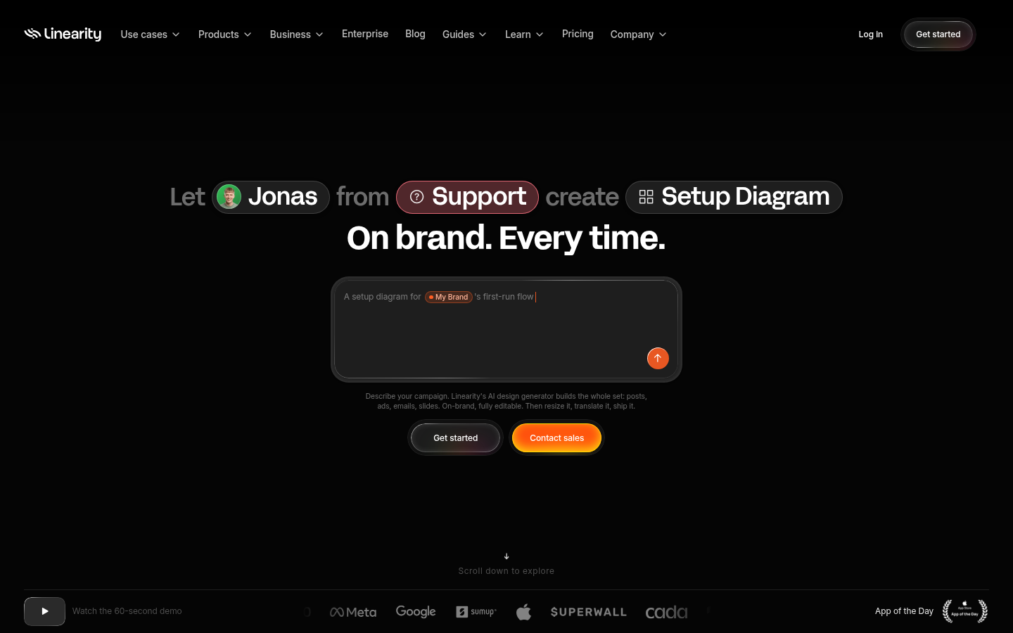Open the Blog link
This screenshot has height=633, width=1013.
pos(415,34)
